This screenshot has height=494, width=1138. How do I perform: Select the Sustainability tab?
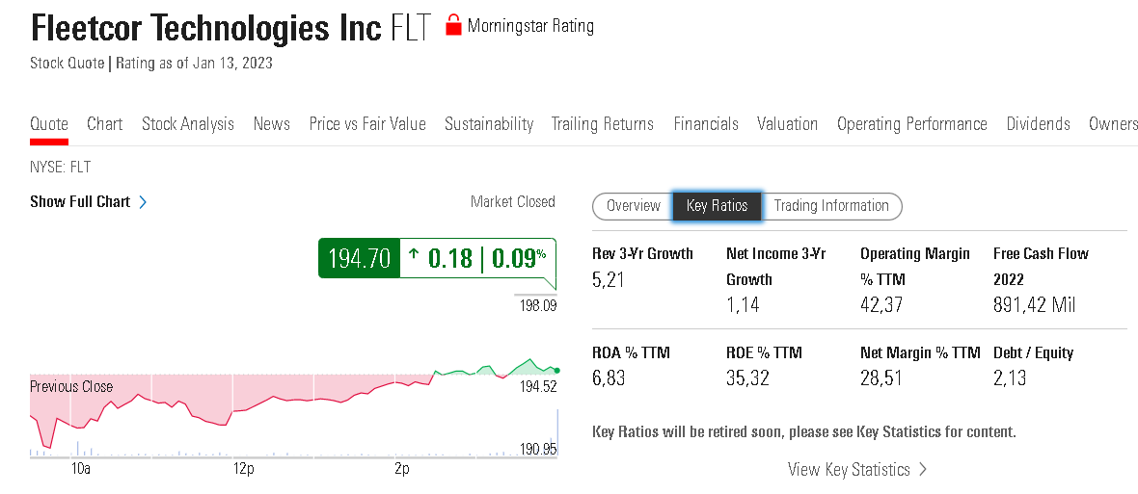pyautogui.click(x=489, y=124)
